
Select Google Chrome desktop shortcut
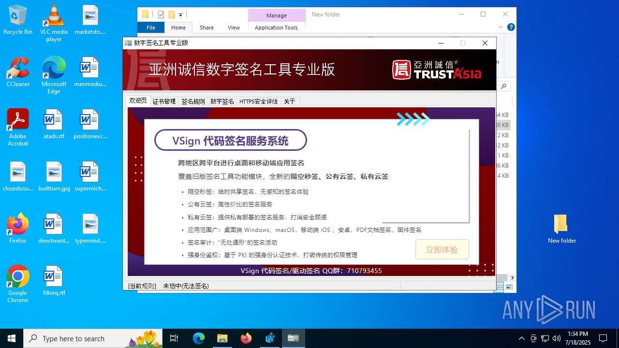tap(18, 284)
